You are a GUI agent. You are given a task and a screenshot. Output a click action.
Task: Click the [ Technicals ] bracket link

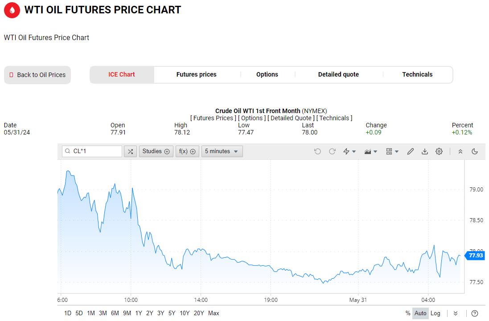pyautogui.click(x=334, y=118)
